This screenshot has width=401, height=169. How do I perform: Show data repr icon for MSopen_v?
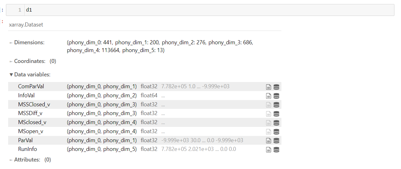[x=276, y=132]
